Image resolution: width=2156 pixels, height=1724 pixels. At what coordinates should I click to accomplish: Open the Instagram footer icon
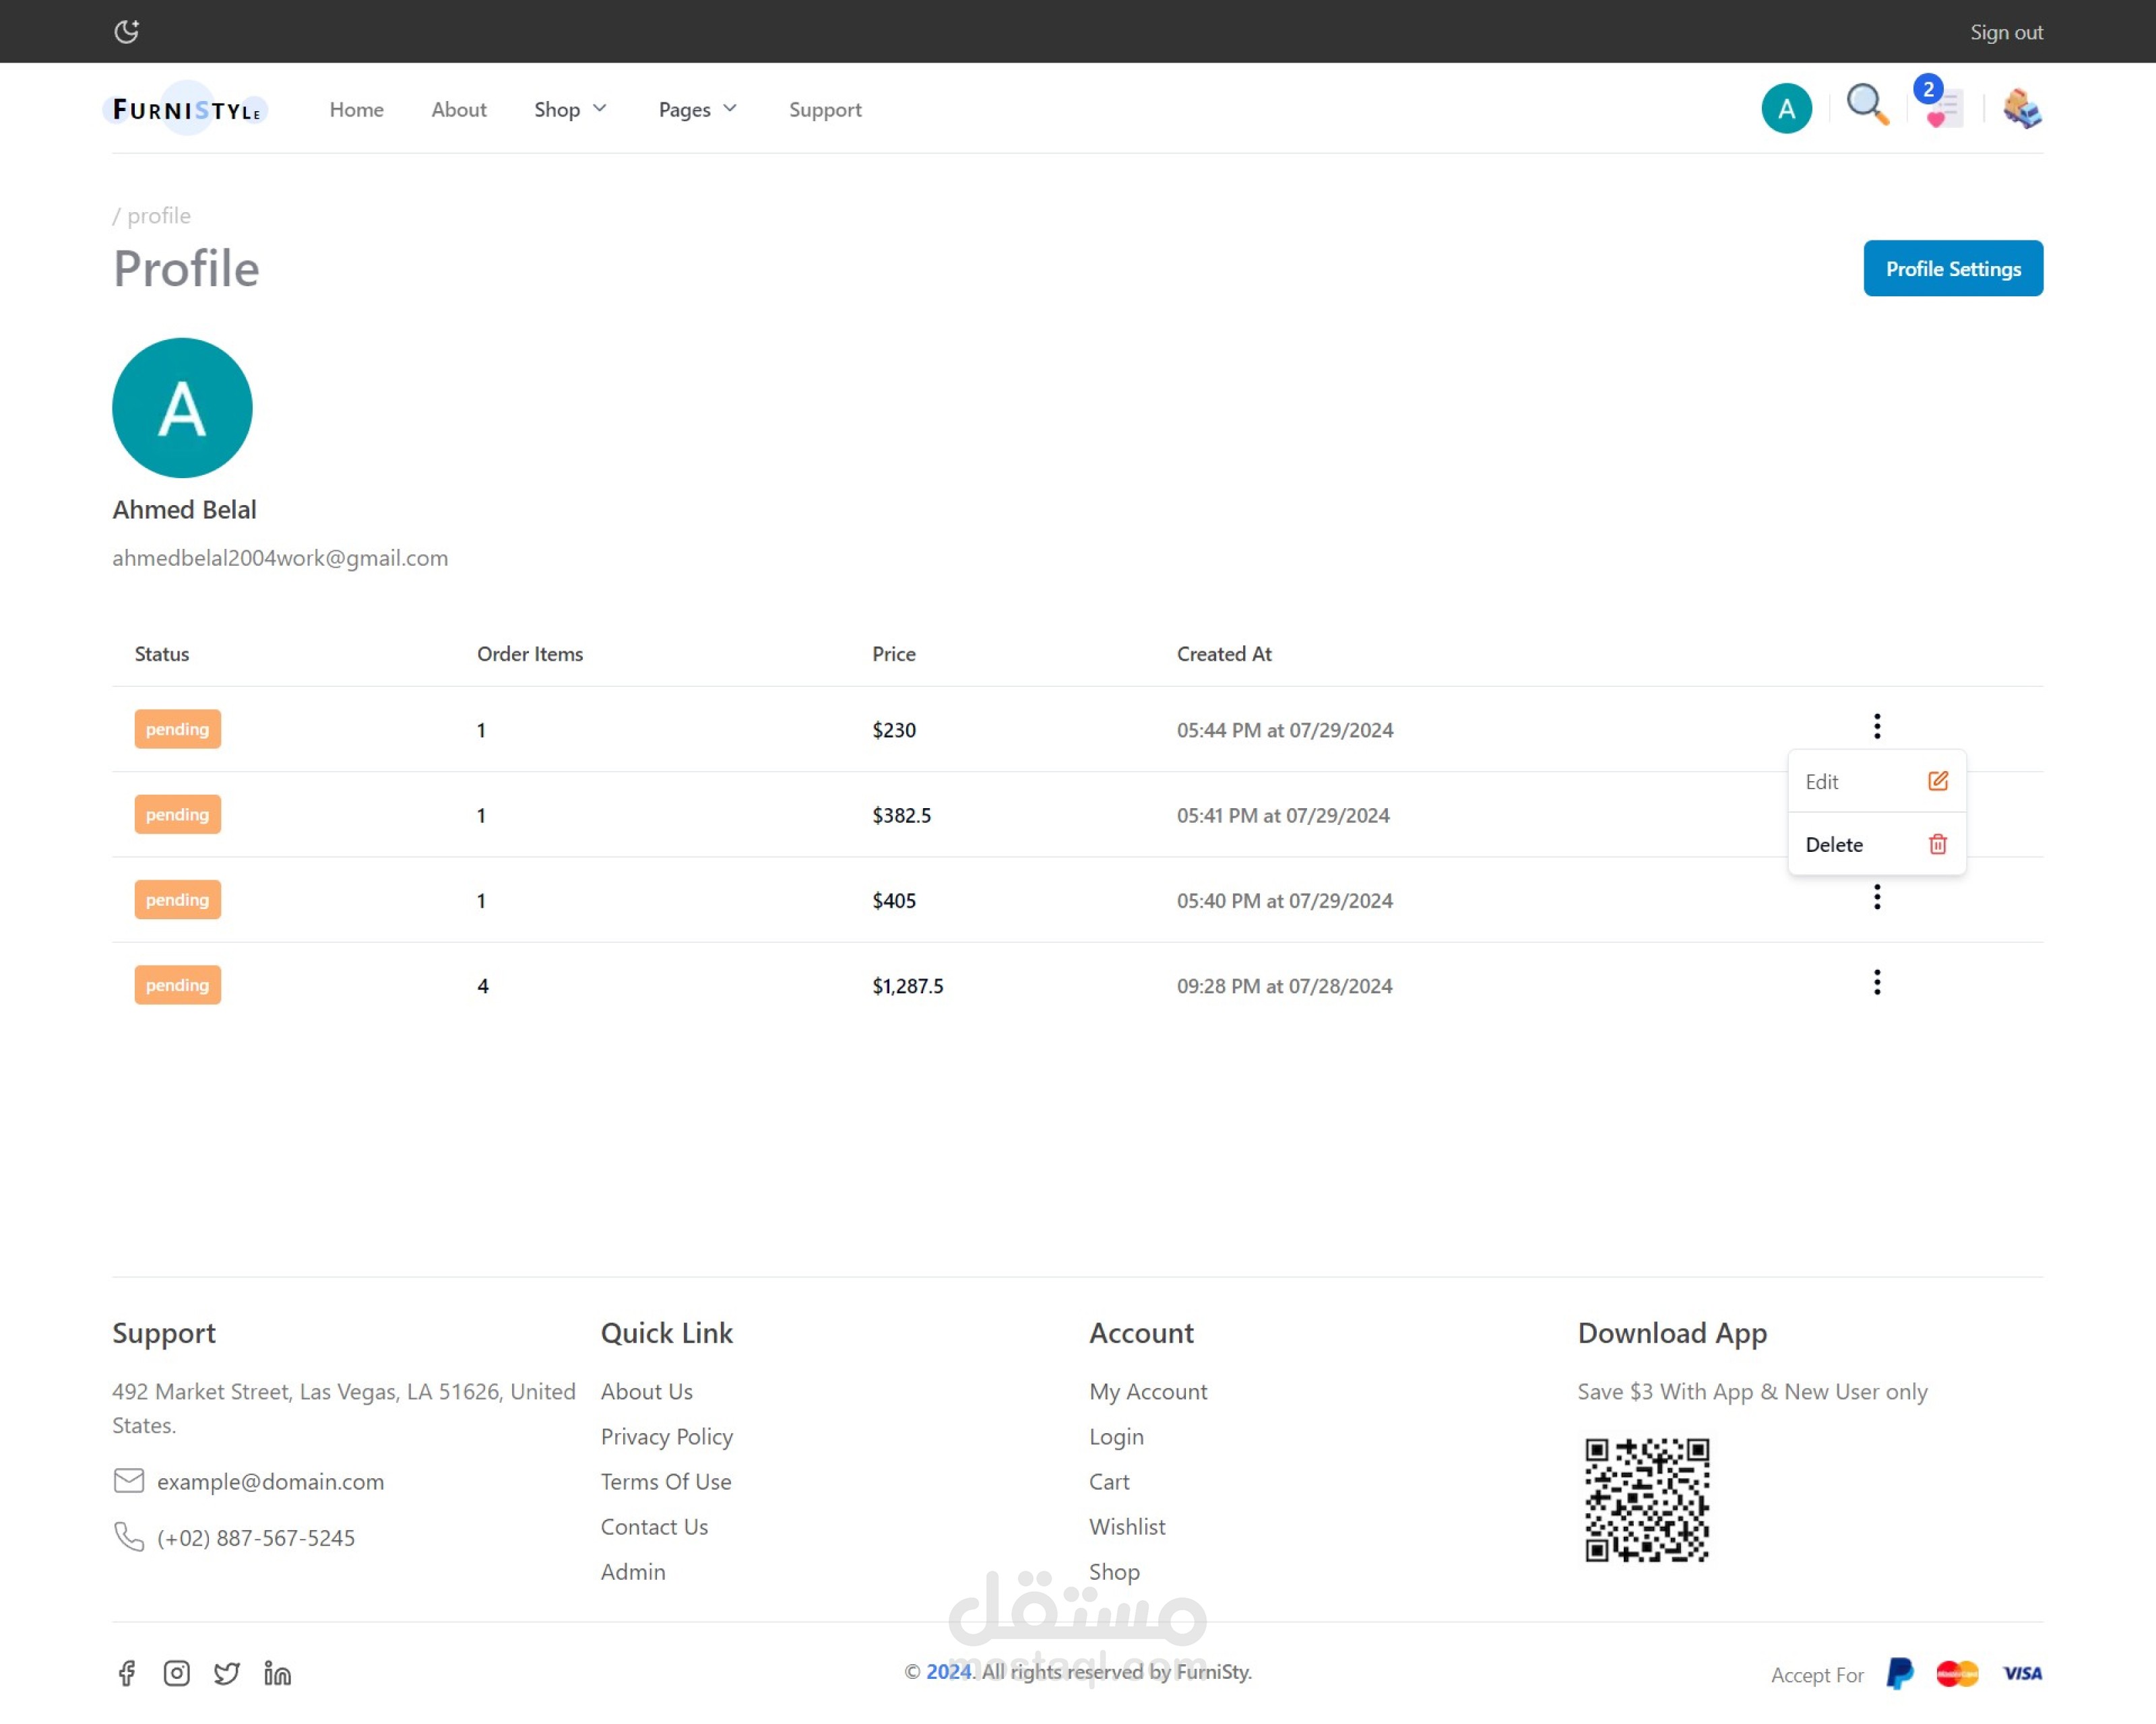tap(177, 1673)
